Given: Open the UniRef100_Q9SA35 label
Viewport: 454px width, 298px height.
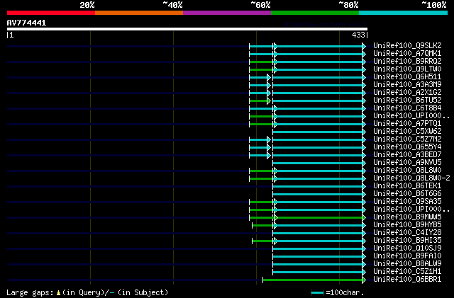Looking at the screenshot, I should [407, 202].
